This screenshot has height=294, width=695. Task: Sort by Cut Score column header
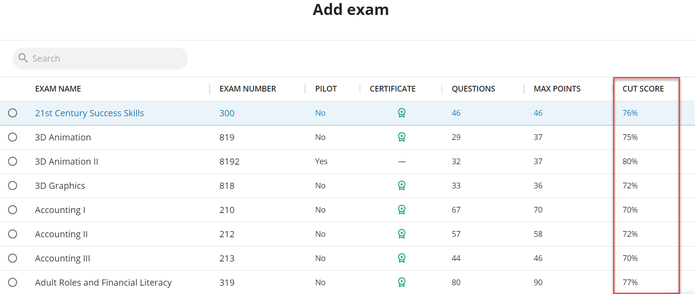tap(643, 89)
